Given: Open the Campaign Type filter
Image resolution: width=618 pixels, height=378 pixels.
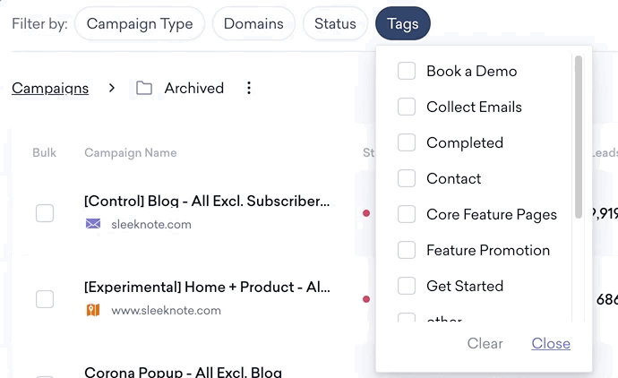Looking at the screenshot, I should [x=140, y=23].
